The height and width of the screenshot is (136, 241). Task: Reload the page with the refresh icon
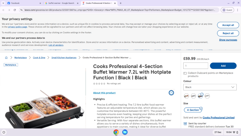15,10
